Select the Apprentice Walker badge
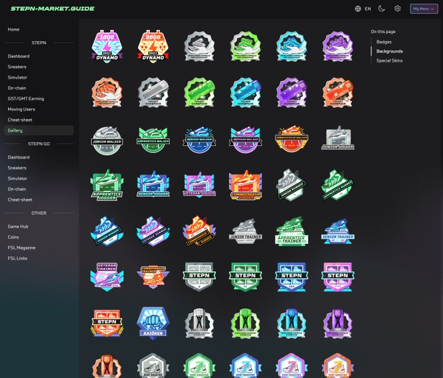 pos(153,139)
